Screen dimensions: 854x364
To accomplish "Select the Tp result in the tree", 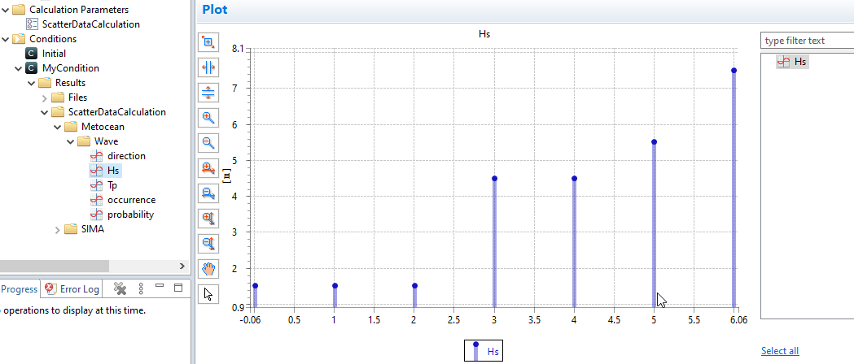I will pos(112,185).
